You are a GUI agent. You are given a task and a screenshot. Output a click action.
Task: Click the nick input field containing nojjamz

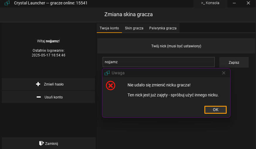pos(158,62)
